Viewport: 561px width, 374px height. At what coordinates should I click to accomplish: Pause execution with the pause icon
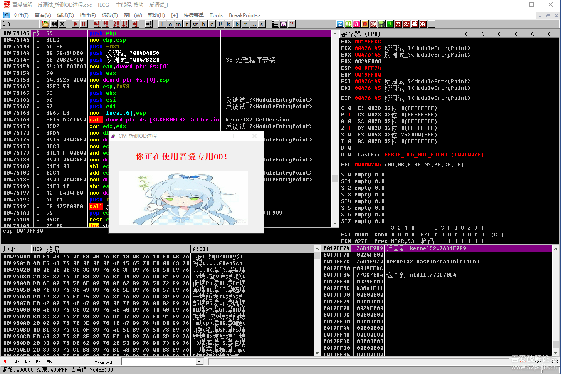coord(84,24)
